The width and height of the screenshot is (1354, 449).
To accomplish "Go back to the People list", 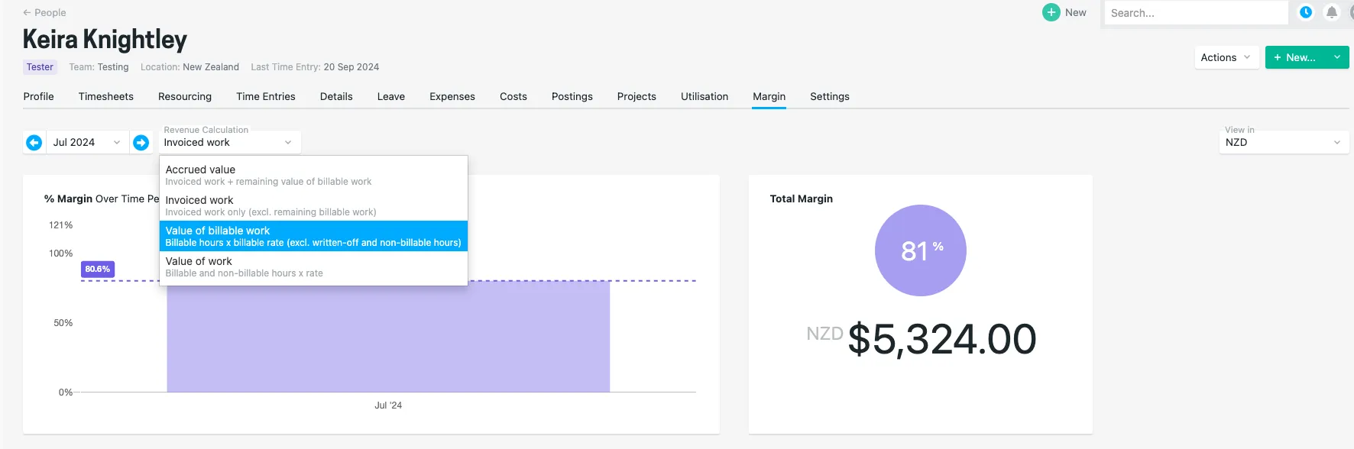I will pyautogui.click(x=44, y=12).
